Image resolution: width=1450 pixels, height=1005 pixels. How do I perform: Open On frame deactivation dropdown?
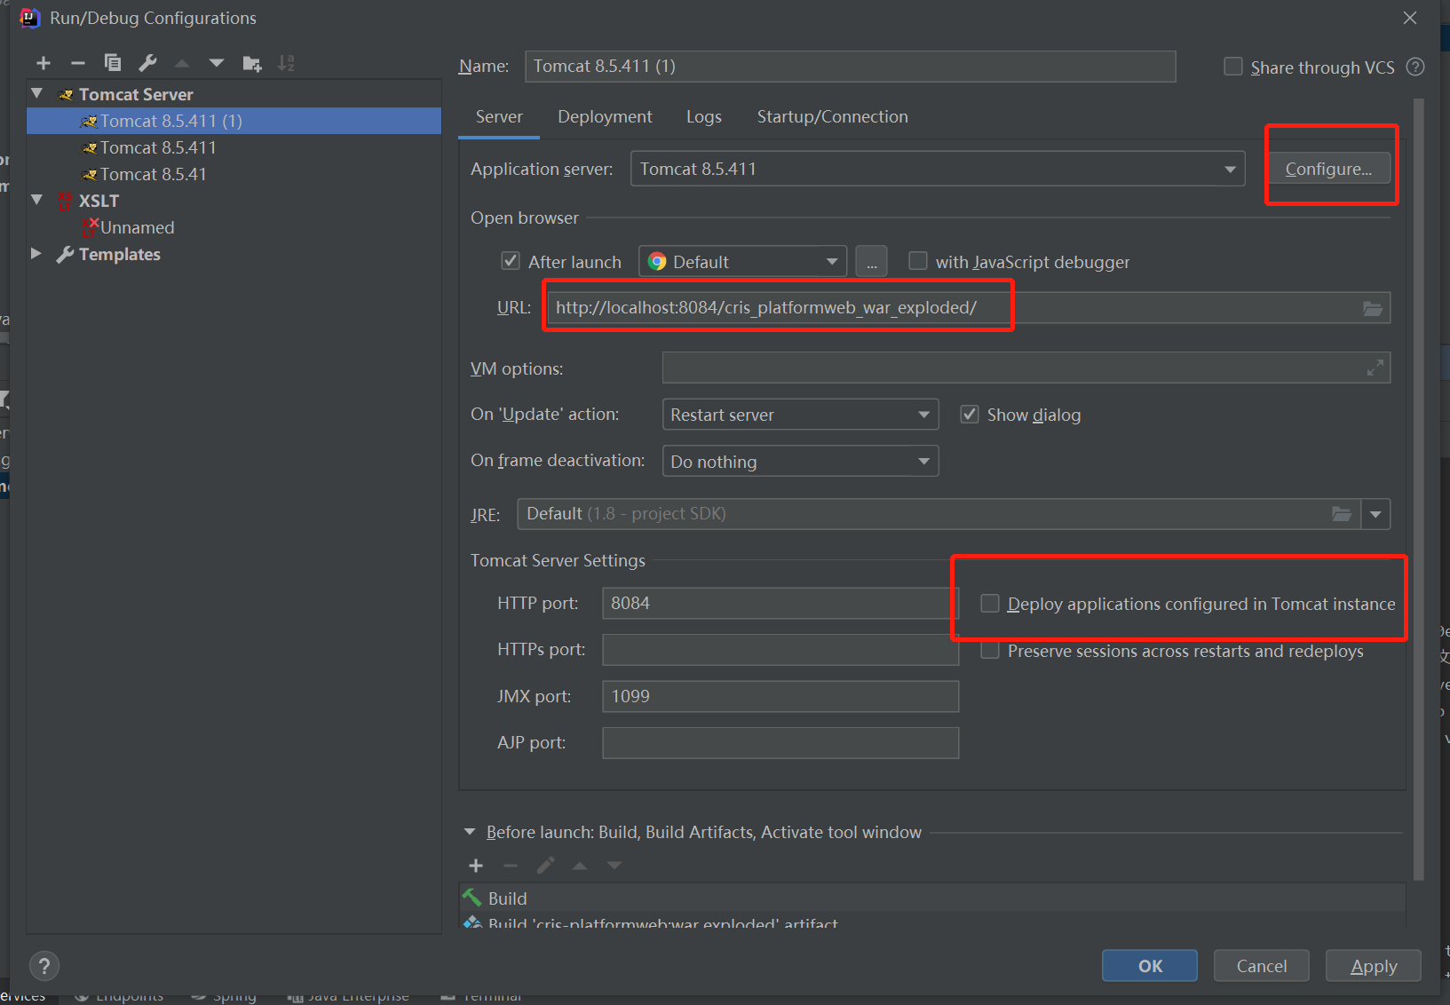pos(800,462)
